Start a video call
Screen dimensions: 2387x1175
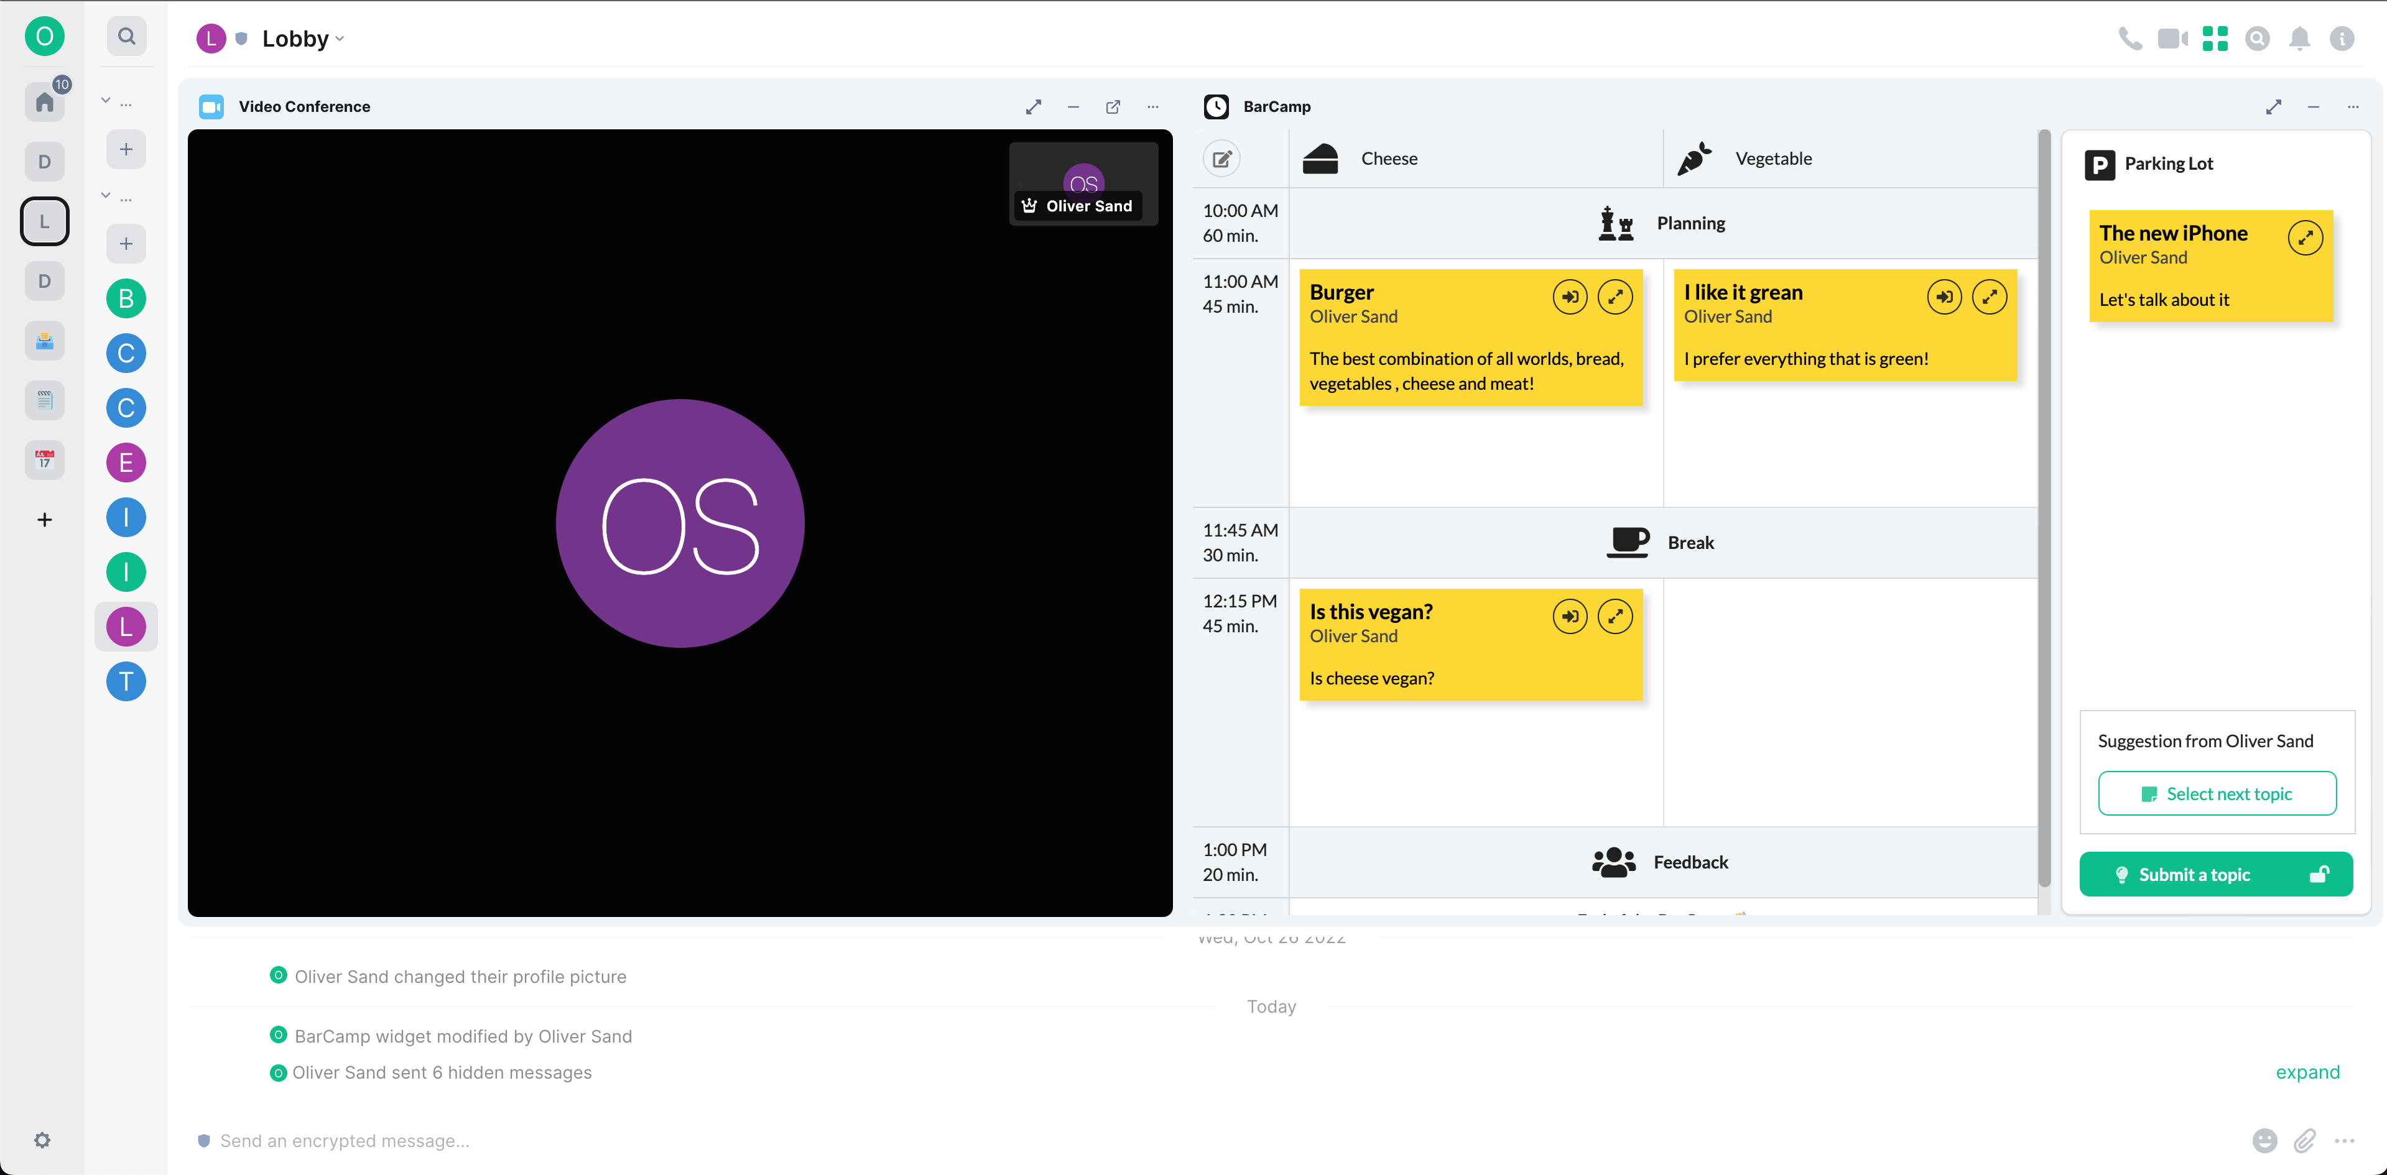coord(2172,38)
